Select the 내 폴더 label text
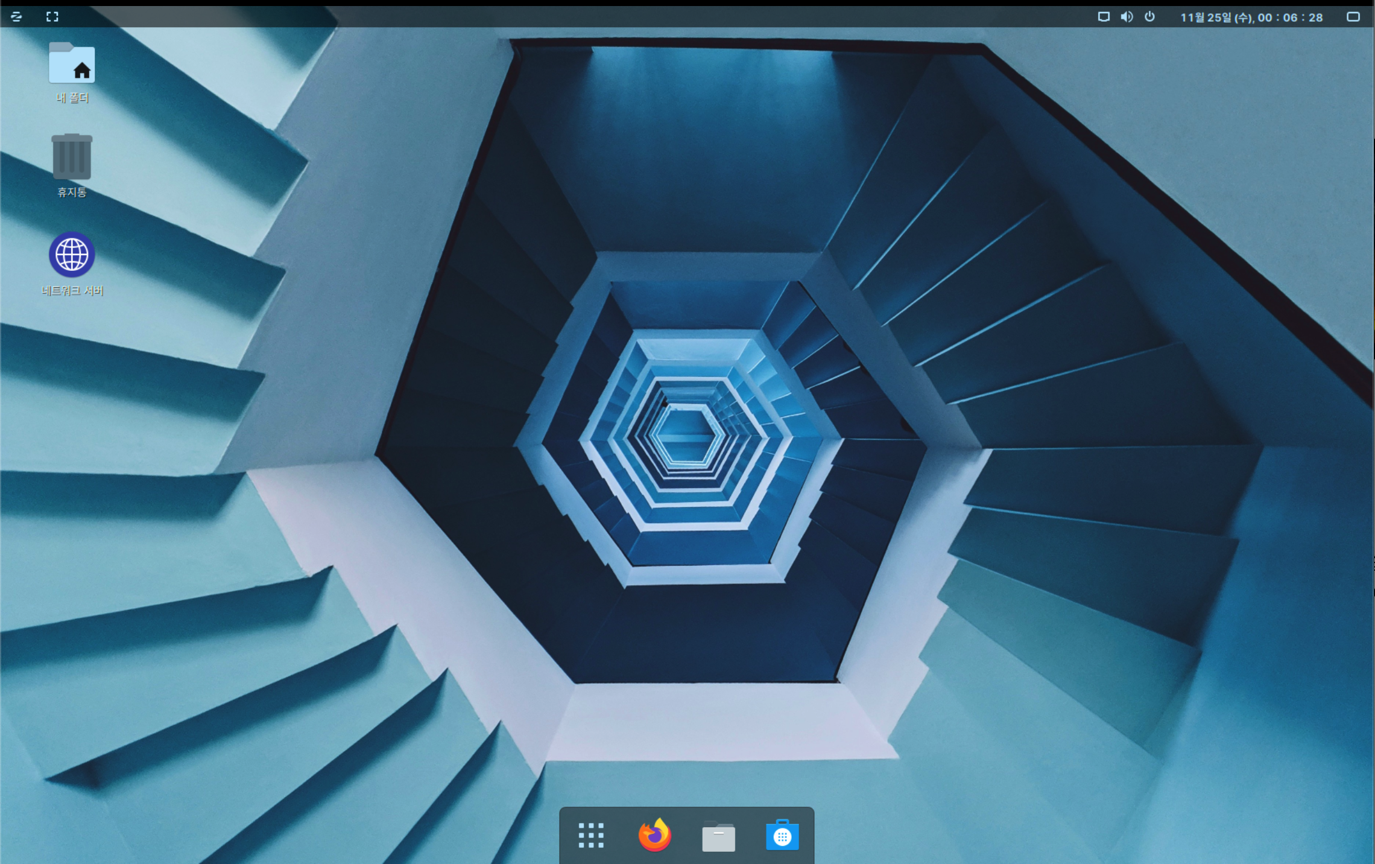 pos(72,98)
